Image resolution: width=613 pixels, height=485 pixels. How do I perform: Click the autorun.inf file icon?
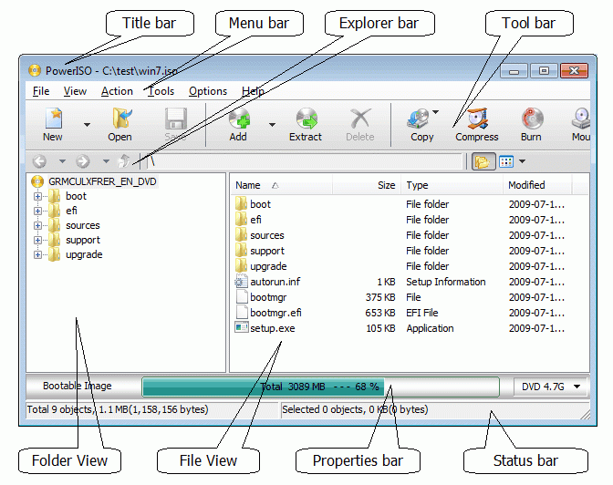[241, 282]
